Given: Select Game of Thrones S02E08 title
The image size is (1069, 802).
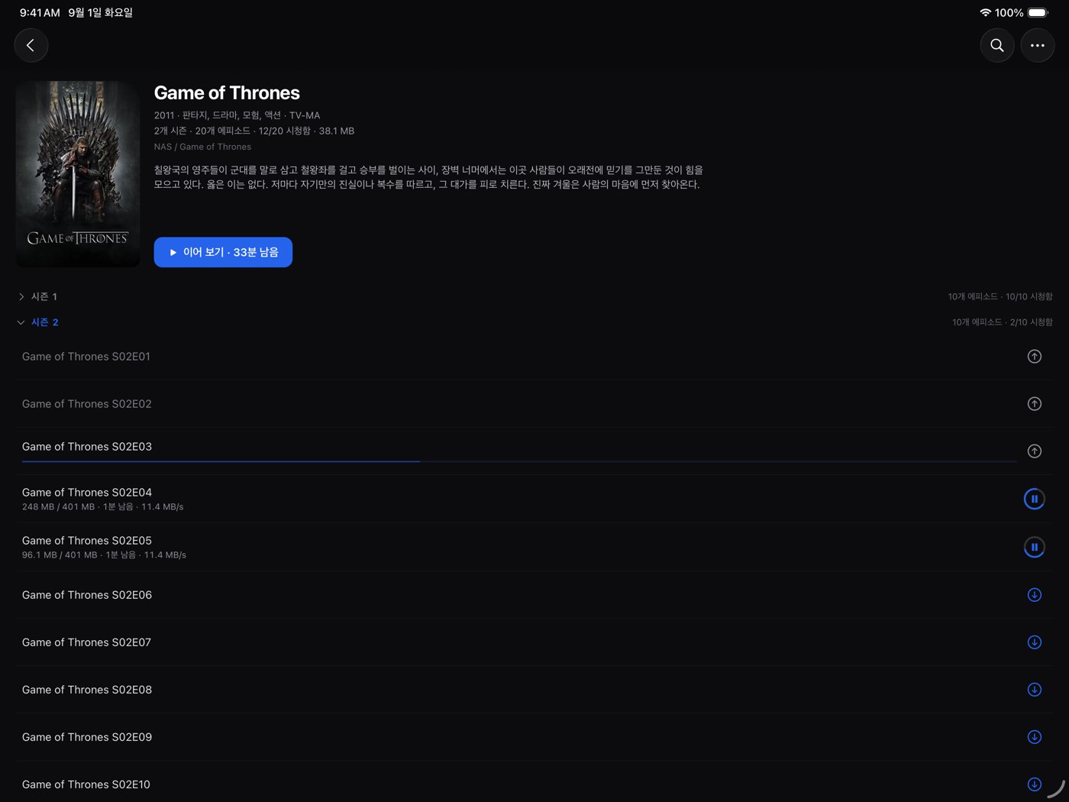Looking at the screenshot, I should (x=87, y=690).
